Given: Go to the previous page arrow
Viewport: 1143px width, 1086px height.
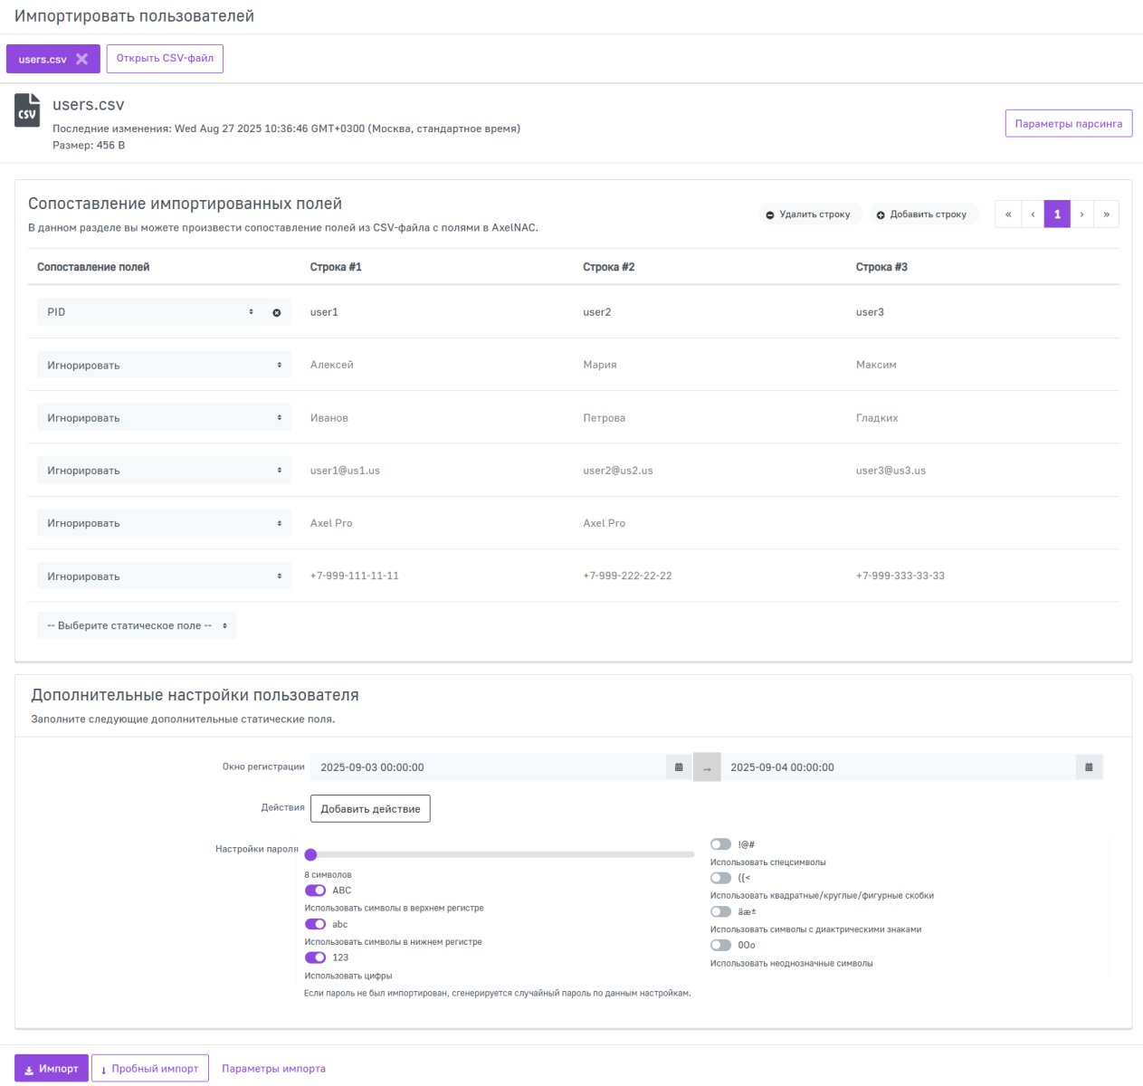Looking at the screenshot, I should (x=1033, y=214).
